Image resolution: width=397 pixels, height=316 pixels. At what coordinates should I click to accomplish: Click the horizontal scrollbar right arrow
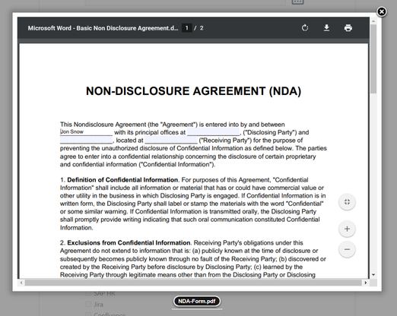click(365, 283)
